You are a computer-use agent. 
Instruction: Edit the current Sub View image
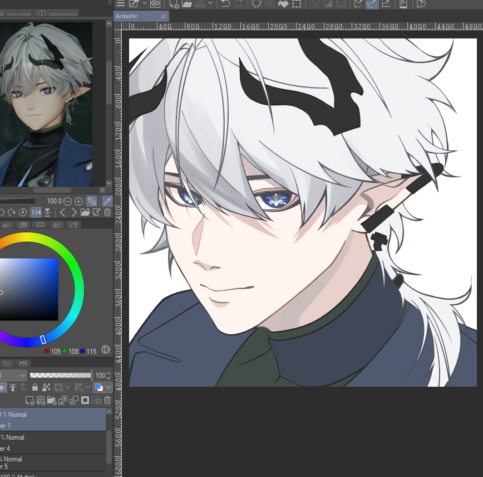tap(96, 212)
